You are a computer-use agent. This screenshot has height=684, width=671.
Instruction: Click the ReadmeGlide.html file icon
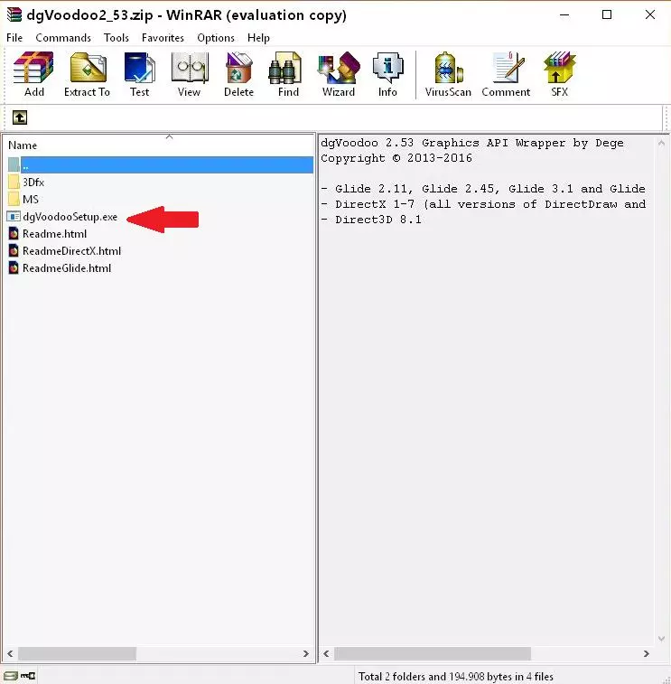[x=14, y=267]
